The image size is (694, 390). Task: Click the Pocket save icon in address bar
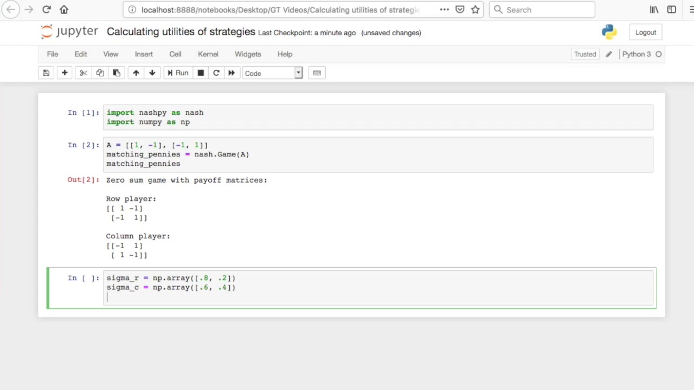(x=460, y=10)
